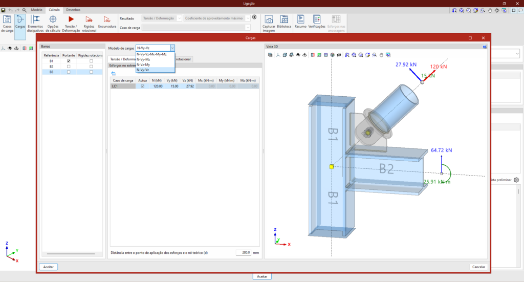Collapse the Modelo de cargas dropdown arrow
The image size is (524, 282).
coord(172,48)
